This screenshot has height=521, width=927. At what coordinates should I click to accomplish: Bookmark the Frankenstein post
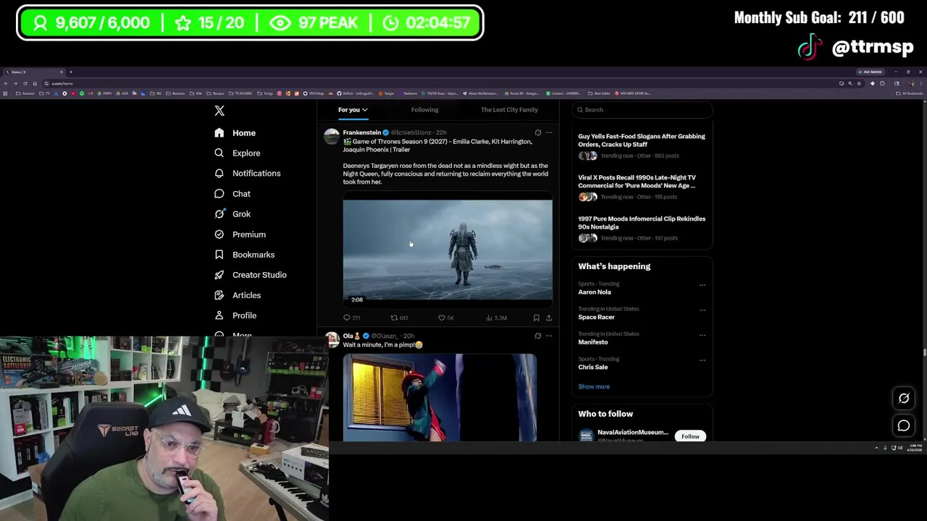tap(536, 318)
